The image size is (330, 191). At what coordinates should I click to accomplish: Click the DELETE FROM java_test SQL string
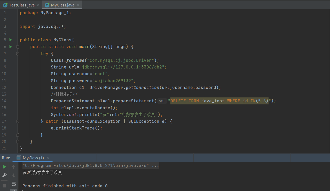tap(219, 101)
